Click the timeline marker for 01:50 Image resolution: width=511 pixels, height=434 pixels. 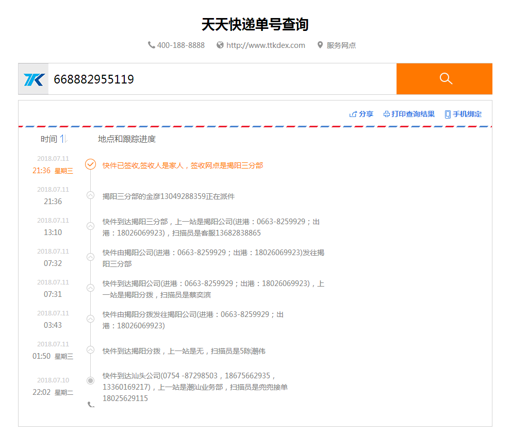(x=90, y=350)
